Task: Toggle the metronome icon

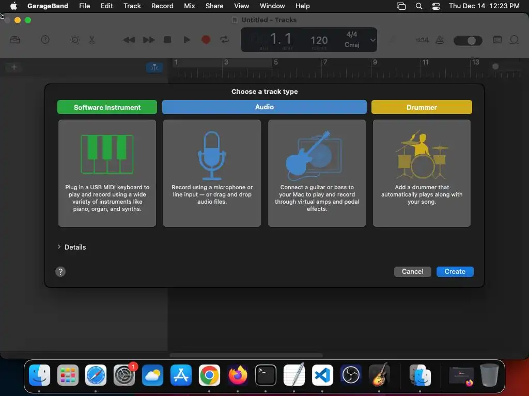Action: [440, 40]
